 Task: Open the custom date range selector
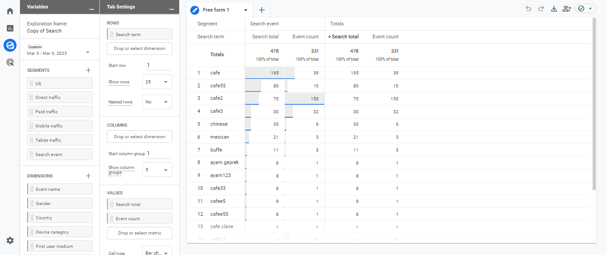pos(58,53)
